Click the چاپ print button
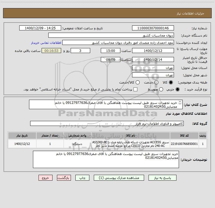The width and height of the screenshot is (215, 208). 82,178
